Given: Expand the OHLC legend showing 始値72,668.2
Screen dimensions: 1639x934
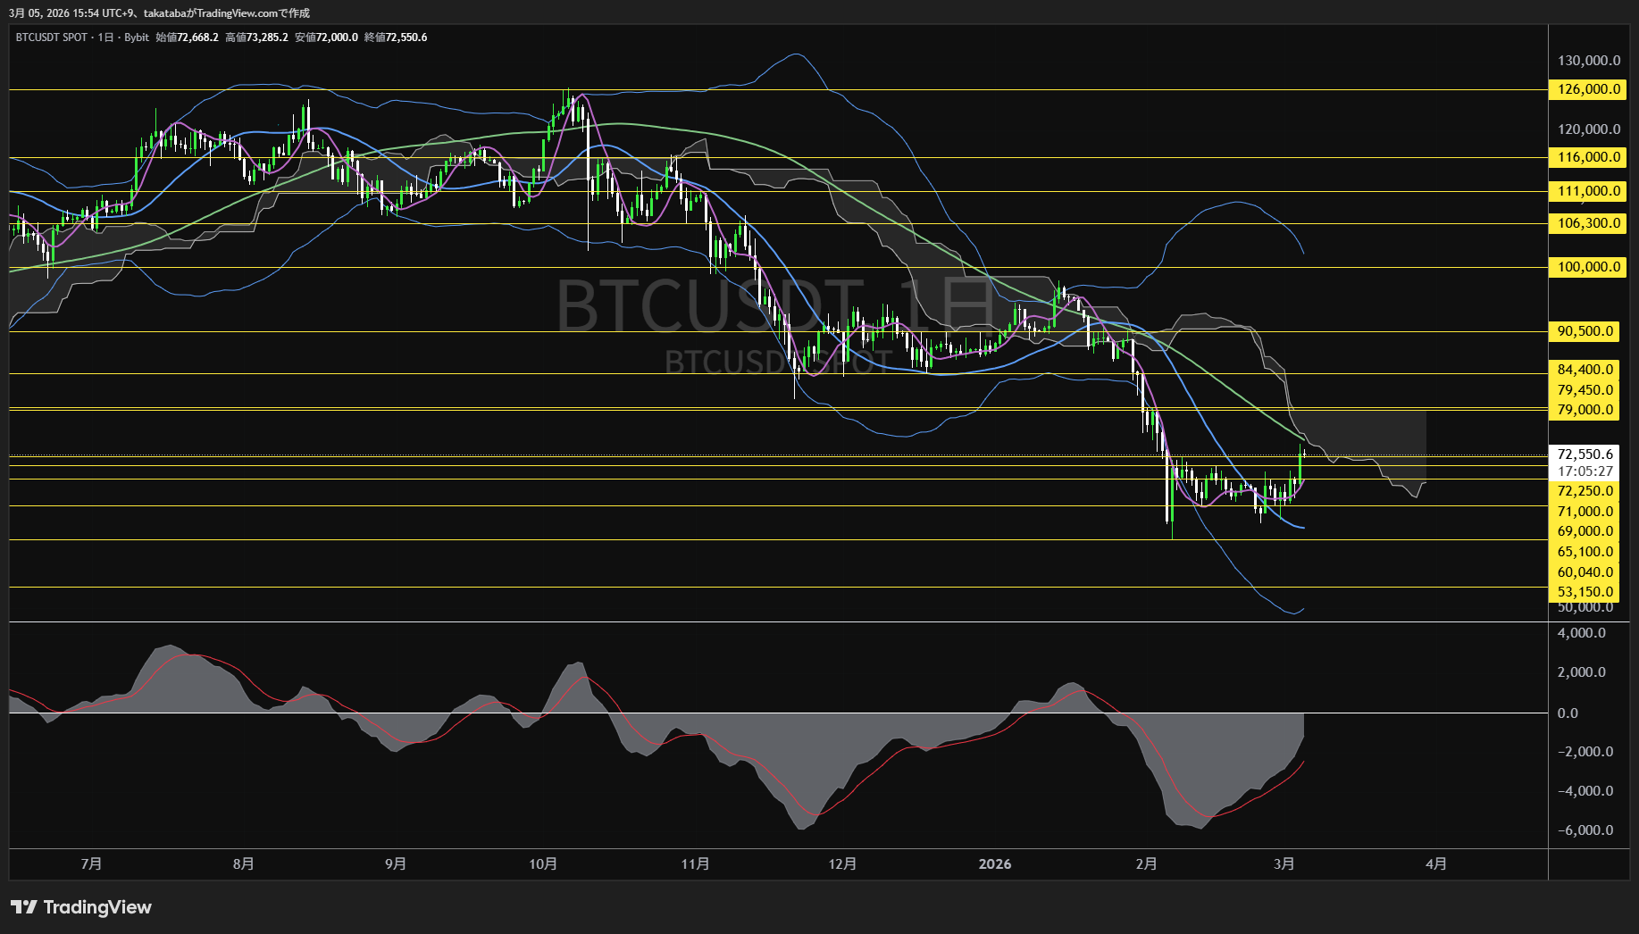Looking at the screenshot, I should (189, 38).
